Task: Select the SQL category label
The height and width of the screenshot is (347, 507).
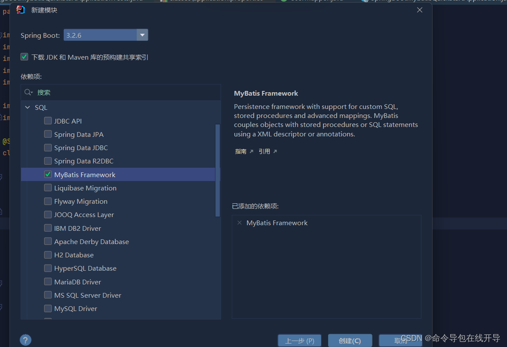Action: (x=41, y=107)
